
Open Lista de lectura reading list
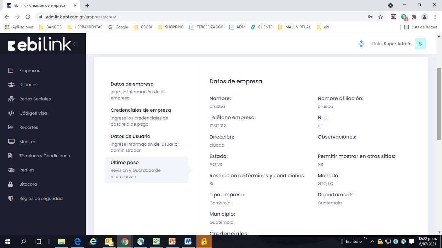point(421,27)
